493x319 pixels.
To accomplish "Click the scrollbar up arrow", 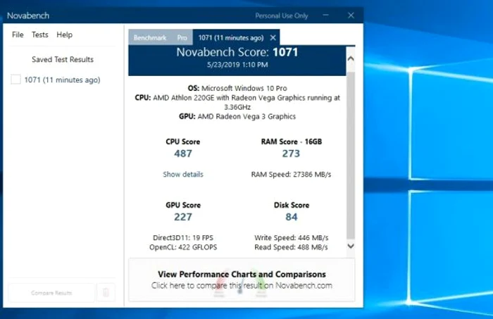I will pyautogui.click(x=351, y=58).
